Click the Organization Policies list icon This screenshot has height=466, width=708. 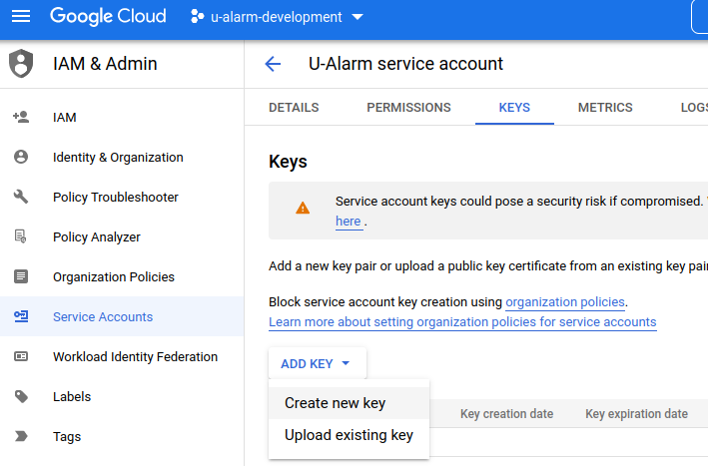pyautogui.click(x=21, y=276)
